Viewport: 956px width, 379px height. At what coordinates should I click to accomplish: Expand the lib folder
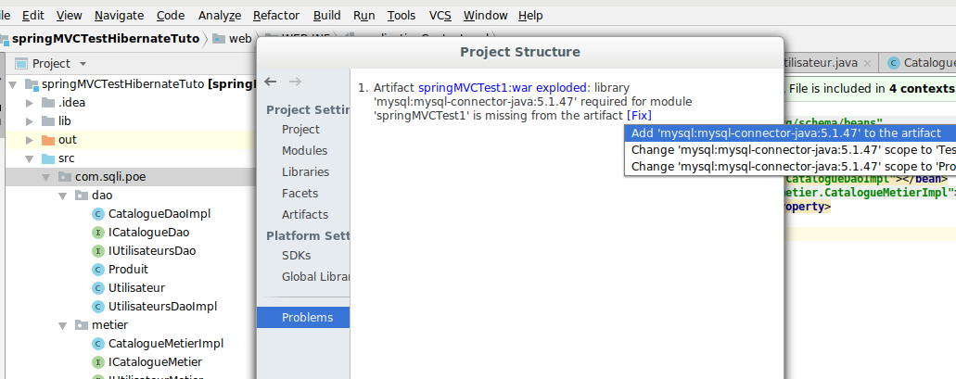[x=29, y=121]
